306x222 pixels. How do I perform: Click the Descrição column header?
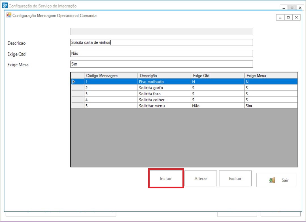coord(164,76)
